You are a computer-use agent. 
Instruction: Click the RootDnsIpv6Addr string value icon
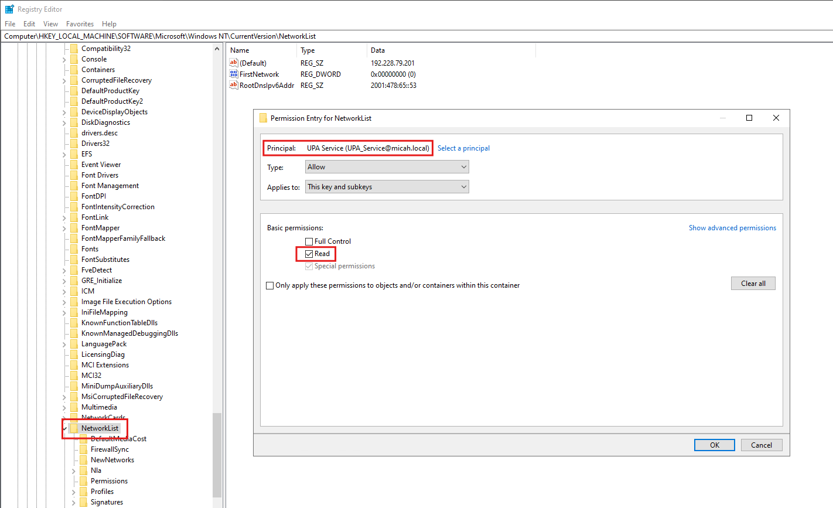[x=234, y=85]
